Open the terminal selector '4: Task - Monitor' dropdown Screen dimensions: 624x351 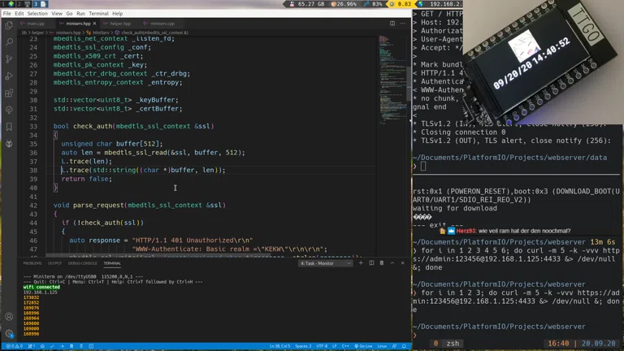click(326, 263)
